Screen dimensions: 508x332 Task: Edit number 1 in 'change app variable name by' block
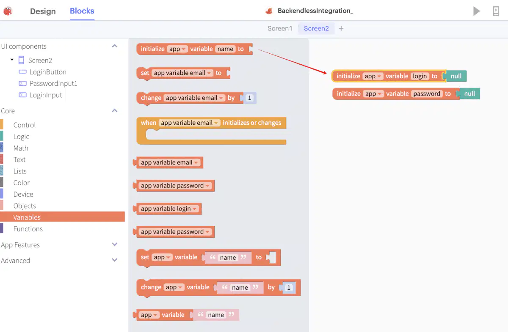coord(289,288)
